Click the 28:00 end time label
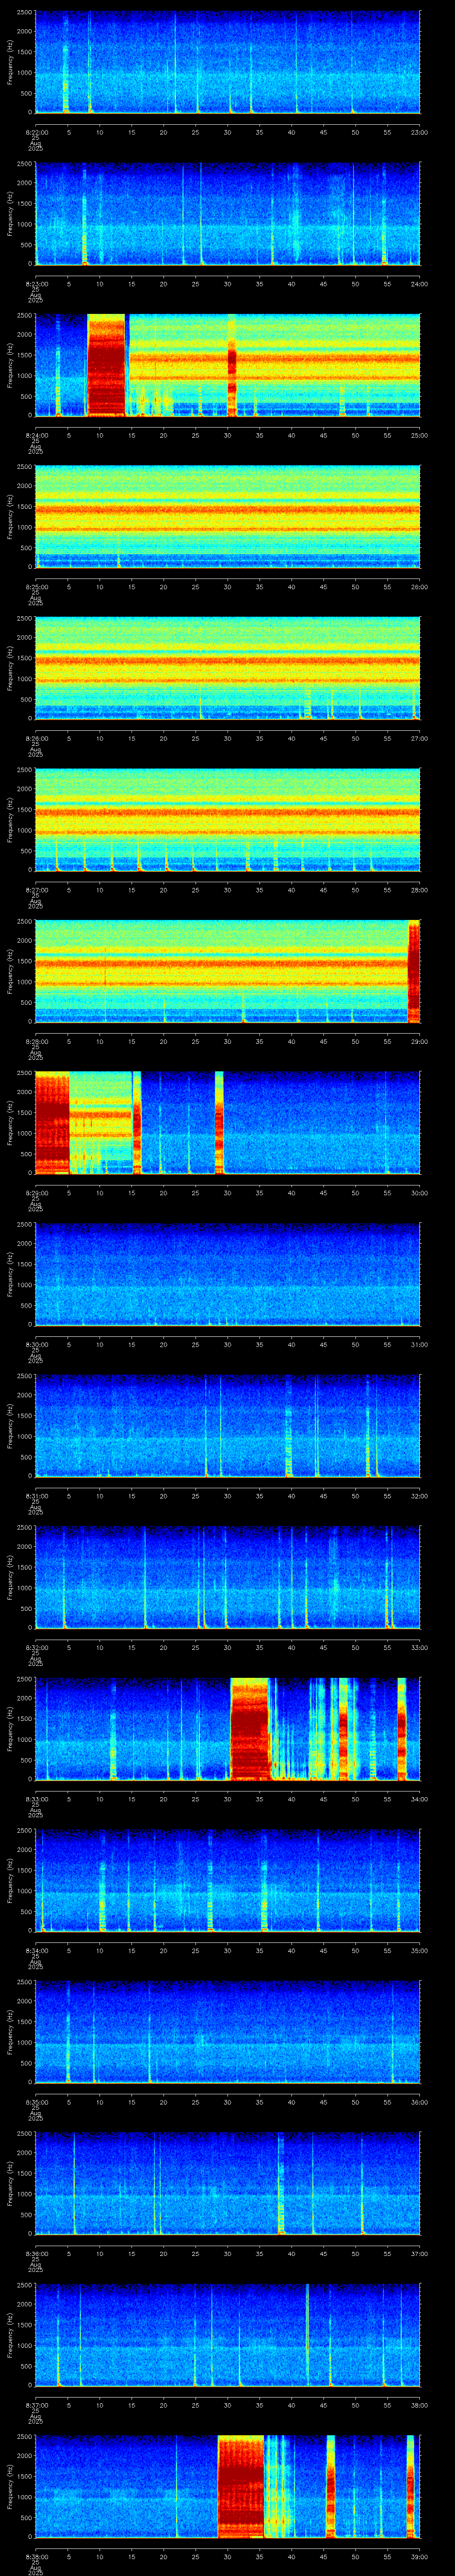 (x=419, y=890)
